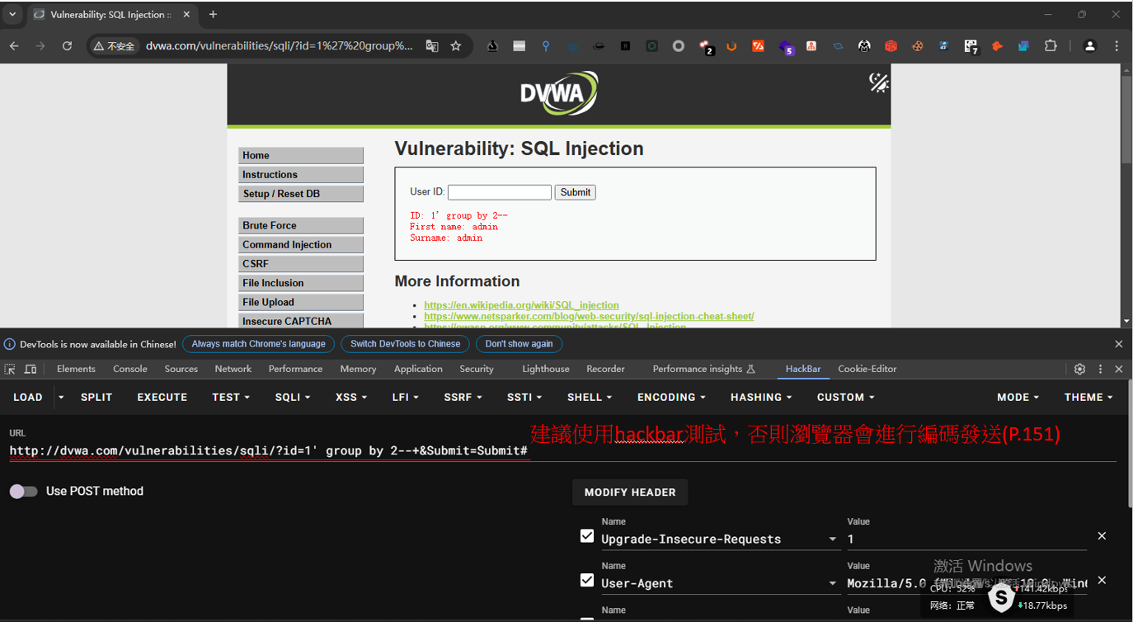Image resolution: width=1133 pixels, height=622 pixels.
Task: Click Switch DevTools to Chinese
Action: pos(405,344)
